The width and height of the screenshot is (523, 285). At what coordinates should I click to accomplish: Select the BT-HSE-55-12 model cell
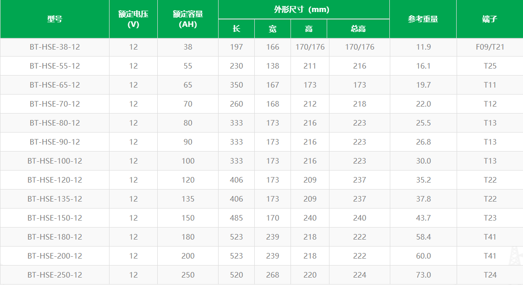pos(55,66)
